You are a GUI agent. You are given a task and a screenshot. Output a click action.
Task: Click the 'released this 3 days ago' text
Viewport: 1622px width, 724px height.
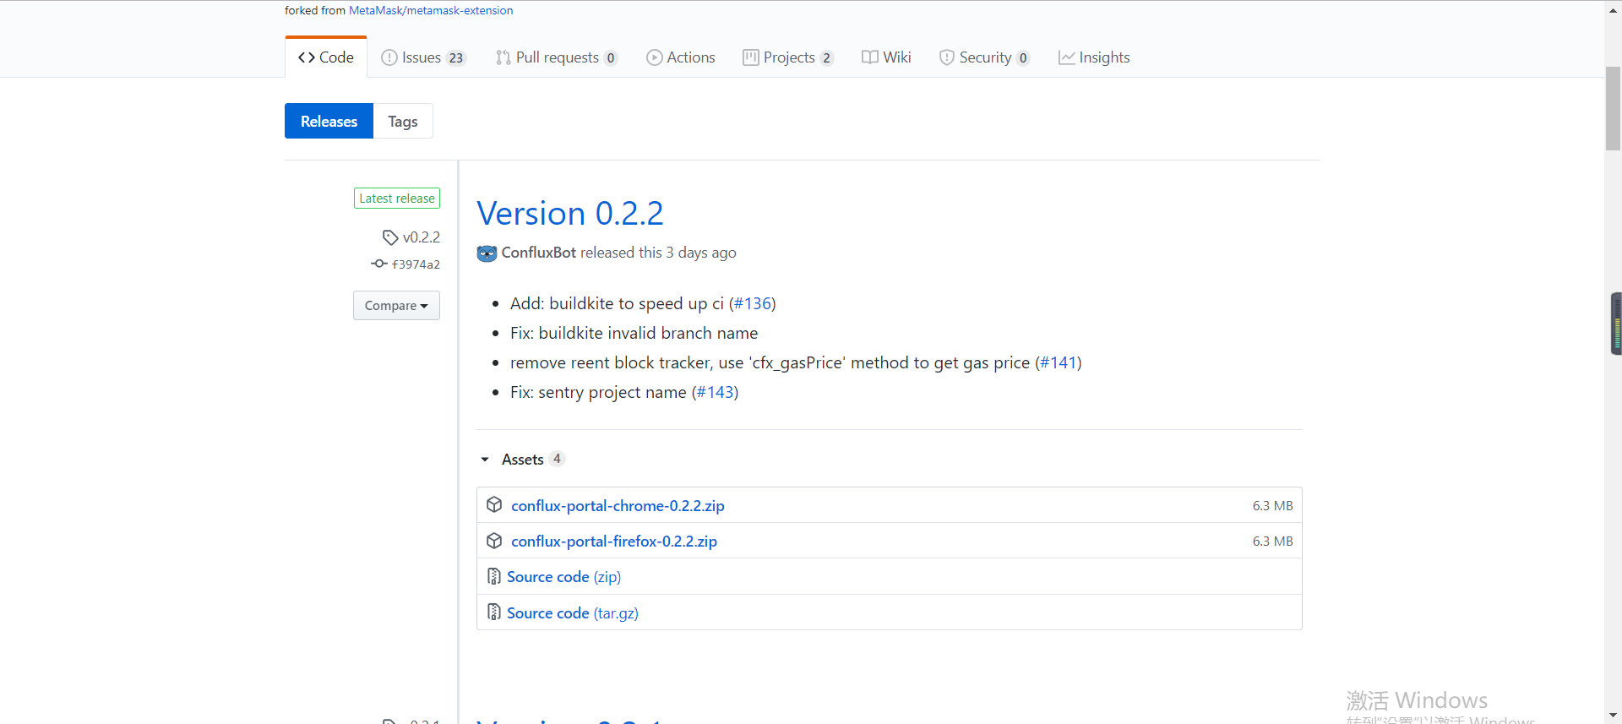[658, 253]
